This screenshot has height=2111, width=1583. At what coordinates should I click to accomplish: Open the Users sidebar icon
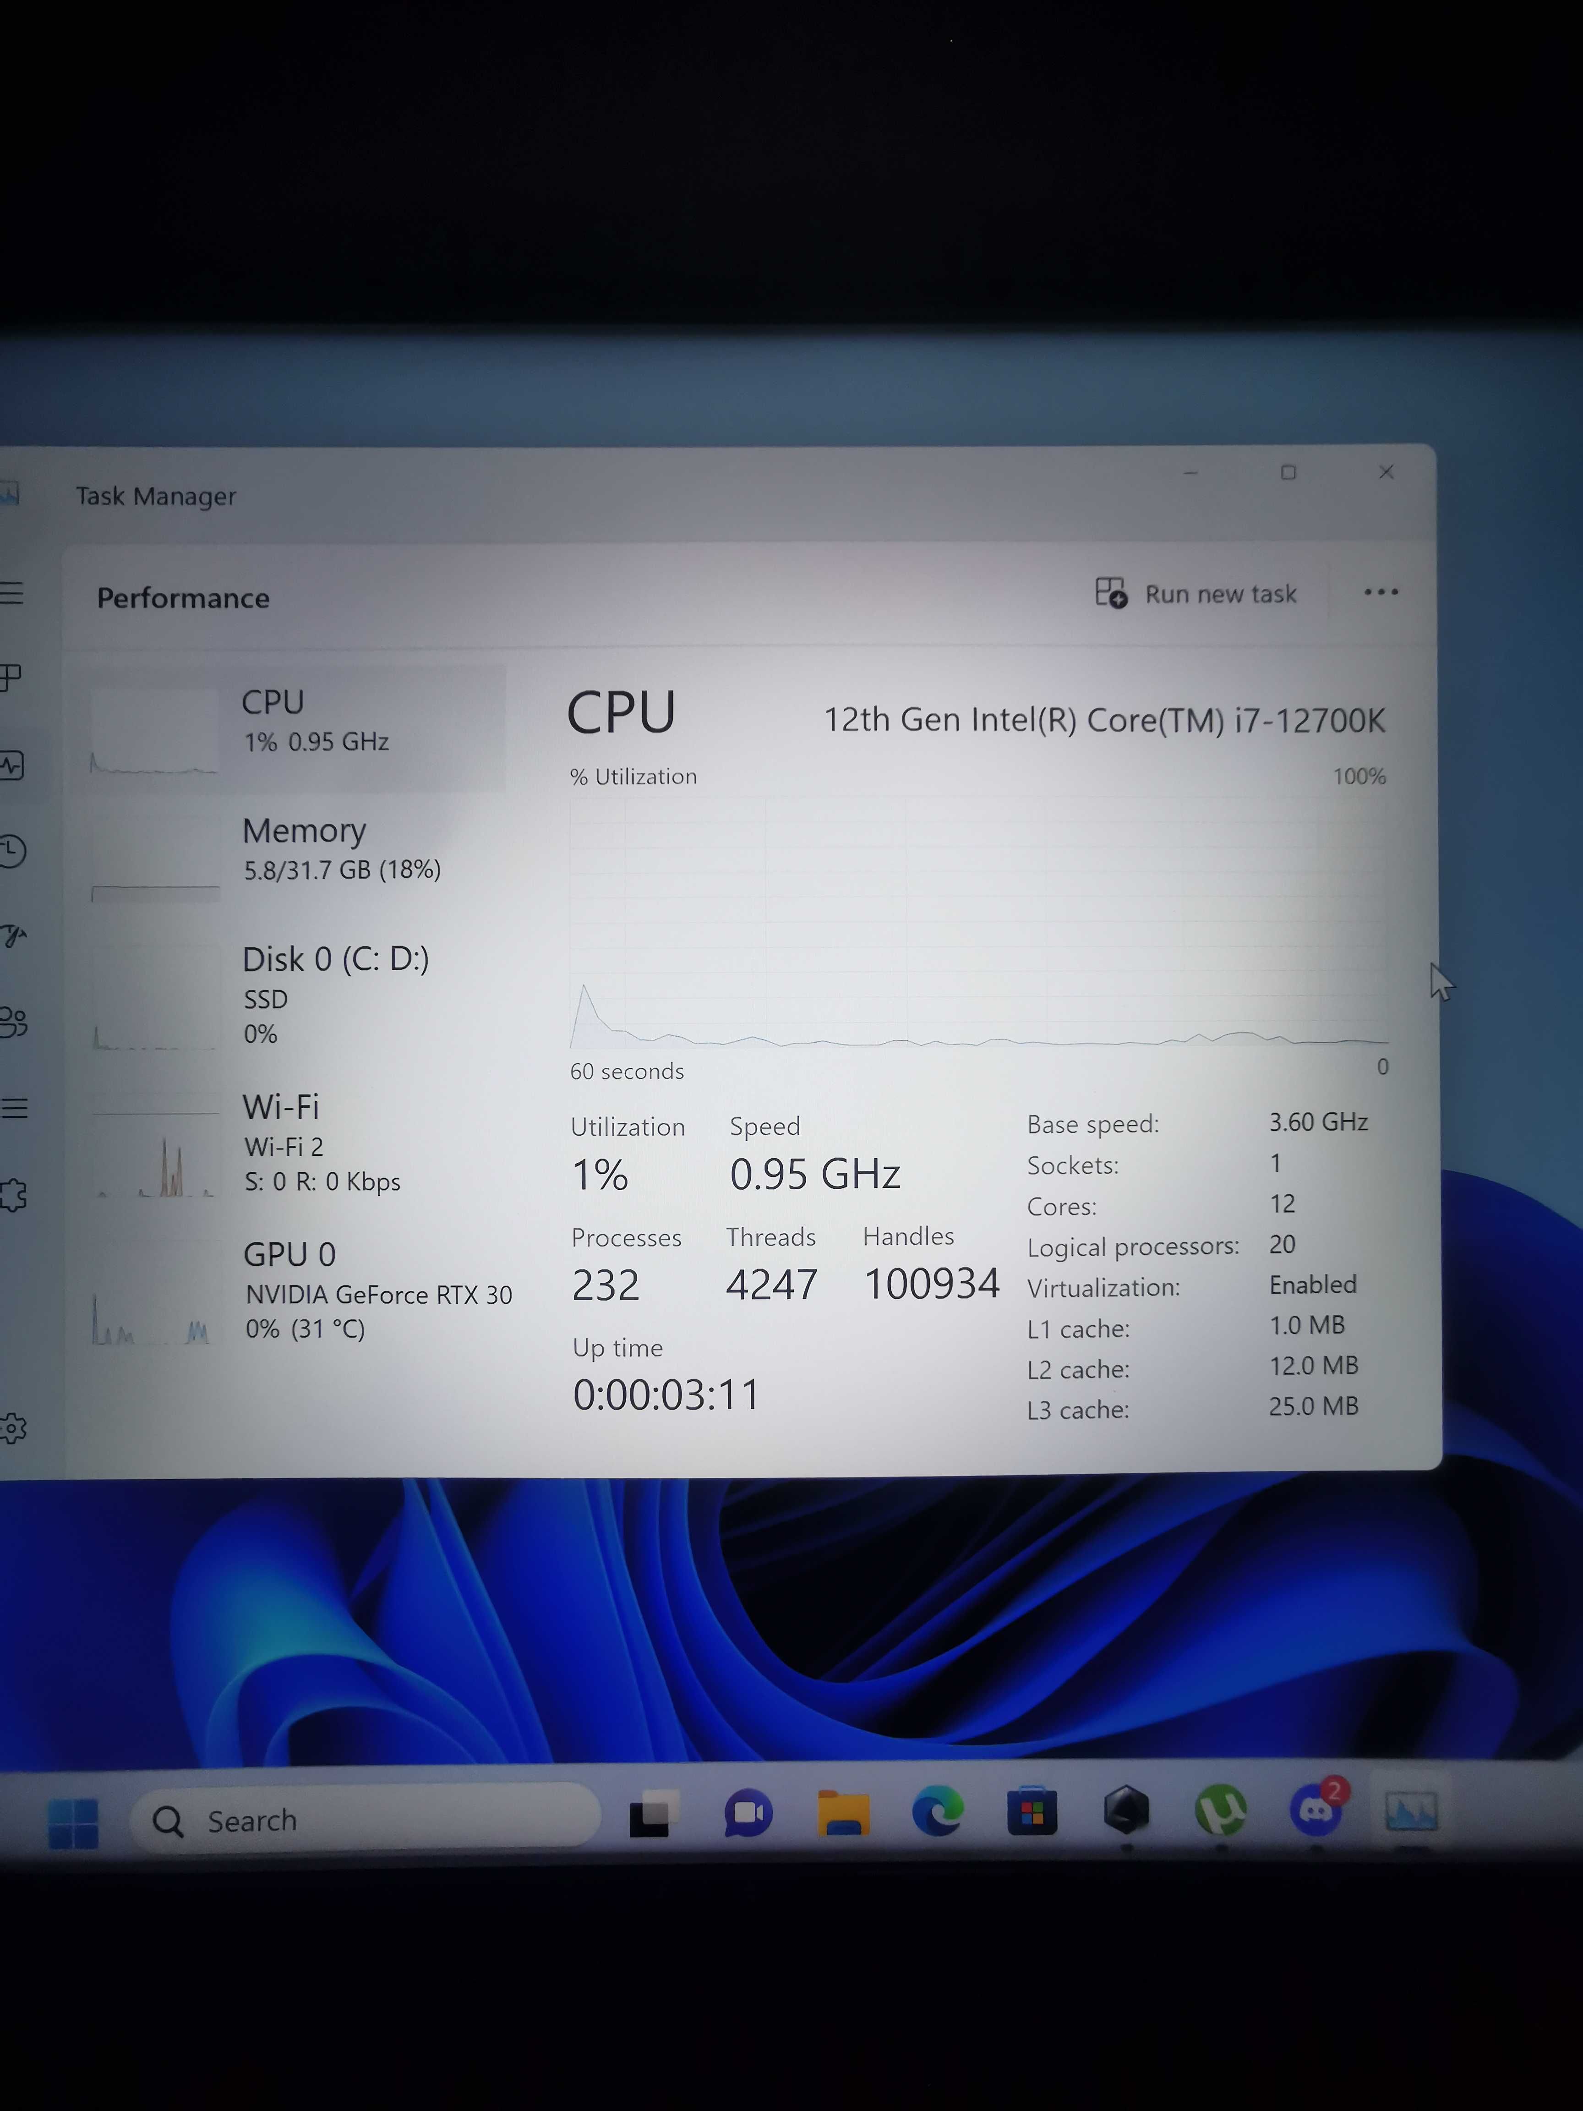(13, 1022)
